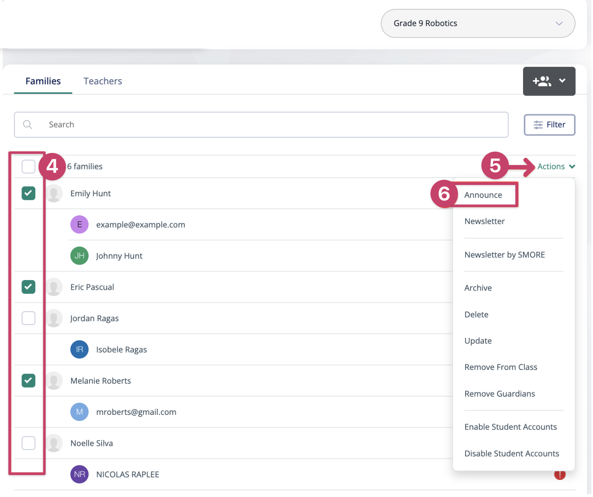
Task: Switch to the Teachers tab
Action: tap(103, 81)
